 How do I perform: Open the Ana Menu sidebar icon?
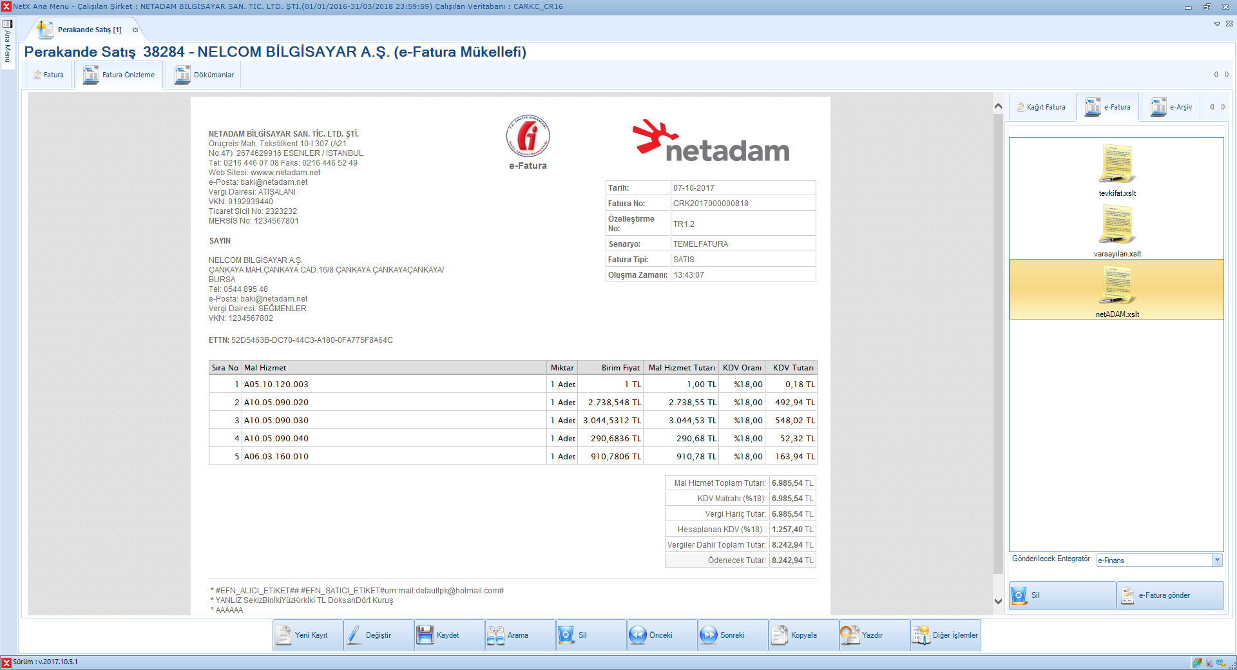7,25
